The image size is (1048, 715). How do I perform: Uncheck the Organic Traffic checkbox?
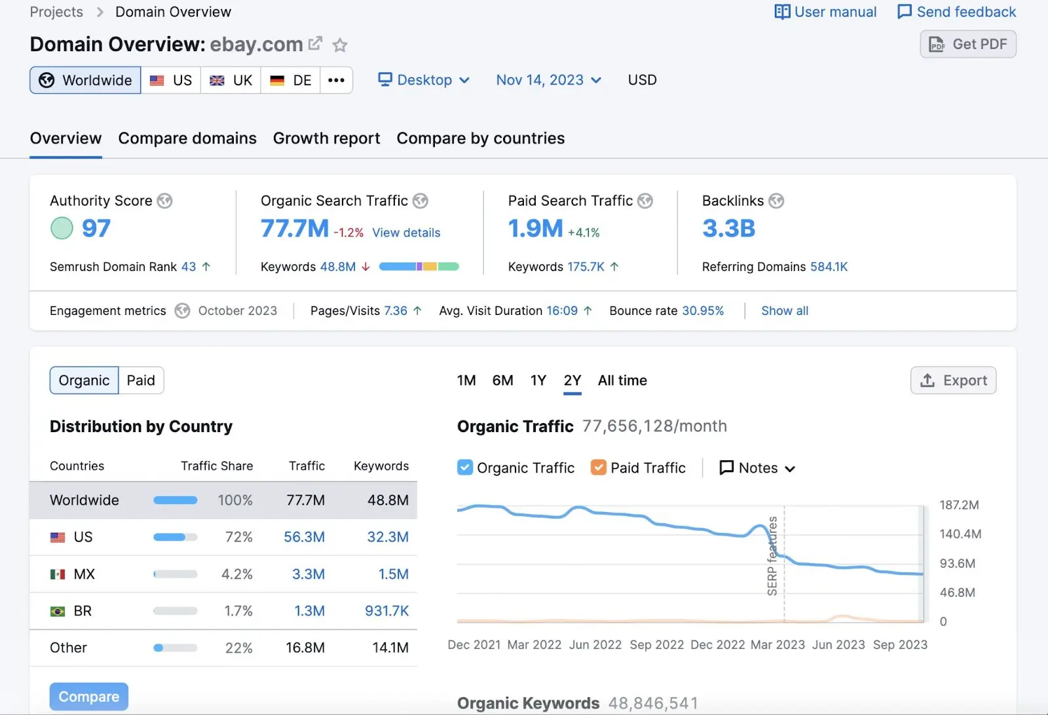click(x=465, y=467)
